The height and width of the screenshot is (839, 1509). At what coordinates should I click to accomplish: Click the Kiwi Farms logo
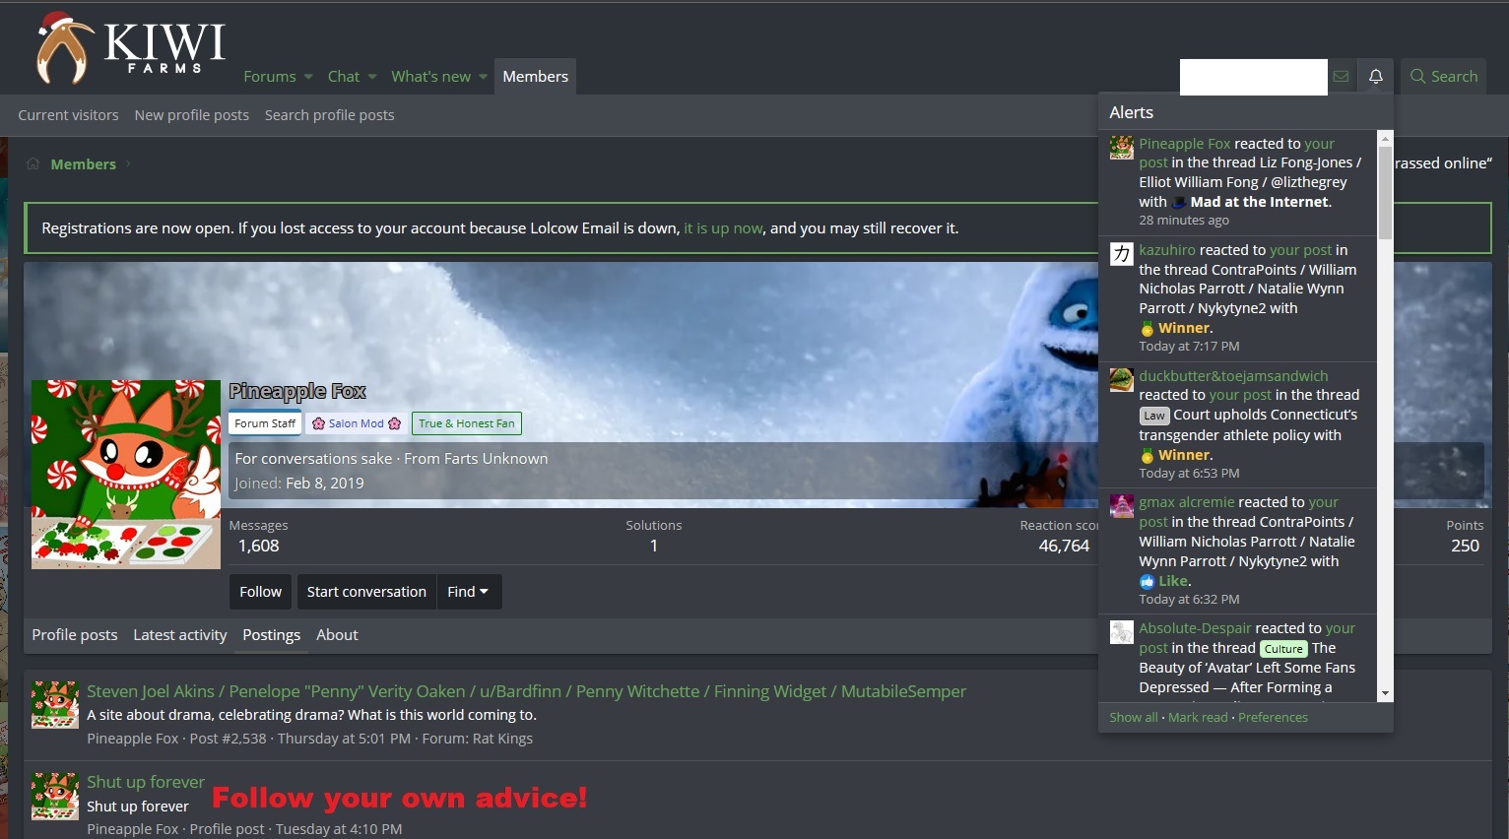click(132, 47)
